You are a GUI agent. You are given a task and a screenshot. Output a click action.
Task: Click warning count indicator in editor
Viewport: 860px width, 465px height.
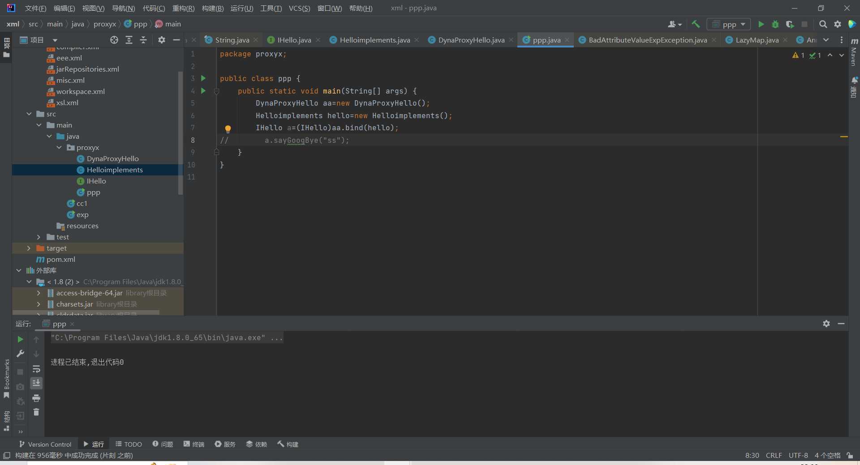tap(798, 55)
